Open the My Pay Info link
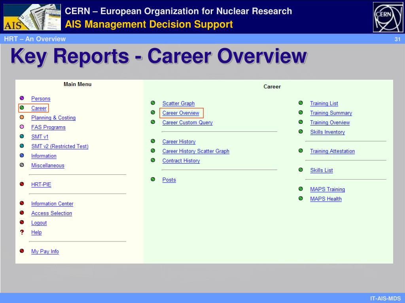Image resolution: width=405 pixels, height=303 pixels. pyautogui.click(x=45, y=251)
